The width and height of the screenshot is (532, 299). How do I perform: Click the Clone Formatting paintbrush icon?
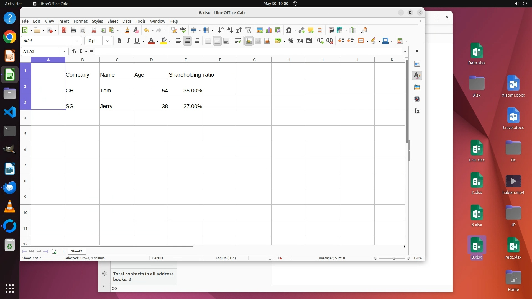click(127, 30)
